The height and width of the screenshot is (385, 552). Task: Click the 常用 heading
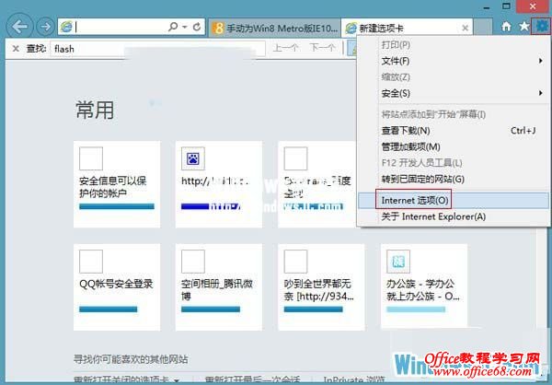(x=95, y=110)
